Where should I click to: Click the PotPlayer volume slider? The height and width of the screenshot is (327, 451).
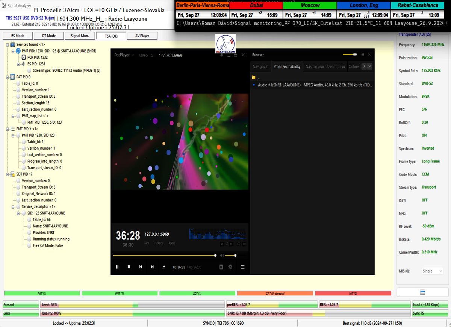pos(230,256)
